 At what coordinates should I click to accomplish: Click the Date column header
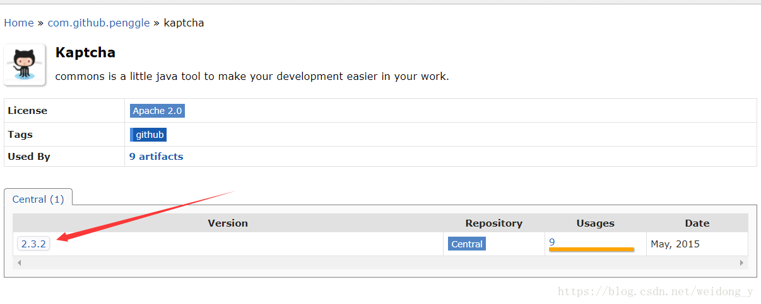697,223
